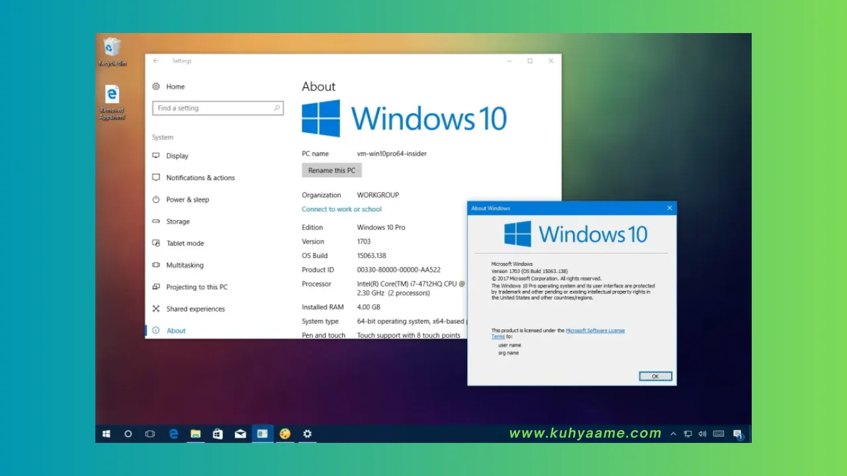Open Power & sleep settings
This screenshot has width=847, height=476.
(181, 200)
